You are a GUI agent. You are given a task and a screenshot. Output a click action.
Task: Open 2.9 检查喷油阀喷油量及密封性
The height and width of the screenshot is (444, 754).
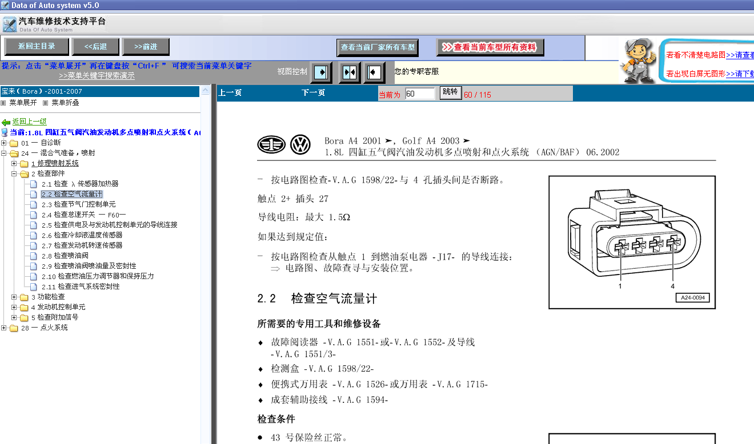(x=89, y=266)
